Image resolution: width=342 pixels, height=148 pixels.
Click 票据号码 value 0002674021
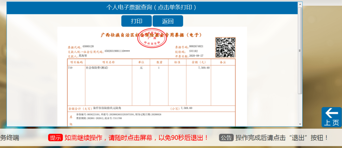tap(196, 46)
